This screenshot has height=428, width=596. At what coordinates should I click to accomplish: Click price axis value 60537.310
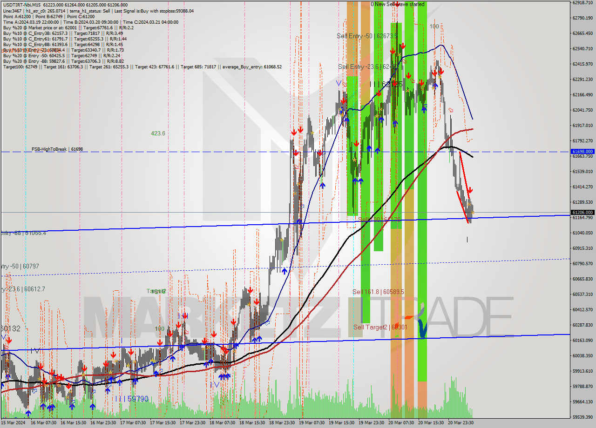pyautogui.click(x=582, y=294)
